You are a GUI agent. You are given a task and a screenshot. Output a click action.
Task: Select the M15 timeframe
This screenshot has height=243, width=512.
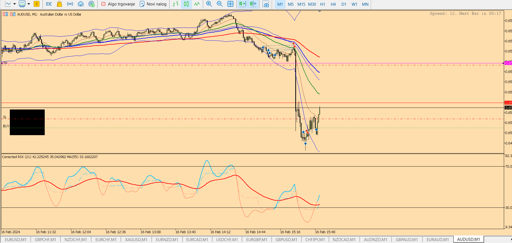coord(301,4)
